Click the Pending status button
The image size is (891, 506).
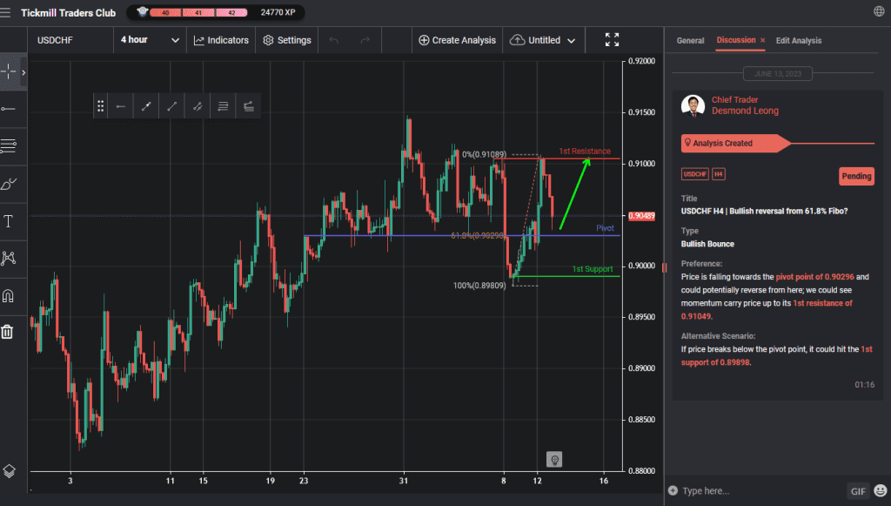coord(856,176)
